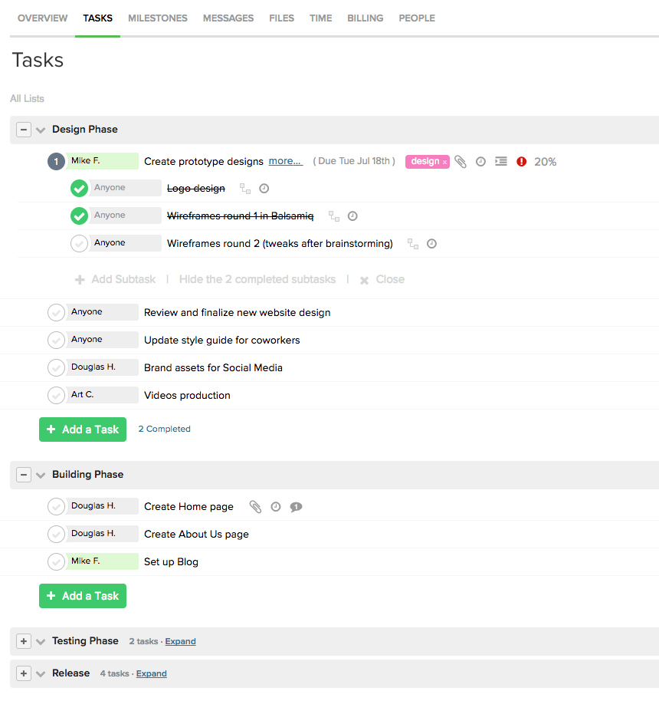Click clock icon on Wireframes round 2 subtask
This screenshot has height=701, width=659.
pos(431,244)
